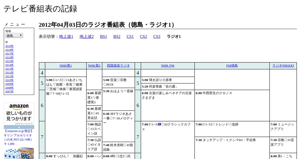Click the 7:30 宗教◇35音楽アプリ cell
This screenshot has width=304, height=159.
[283, 145]
